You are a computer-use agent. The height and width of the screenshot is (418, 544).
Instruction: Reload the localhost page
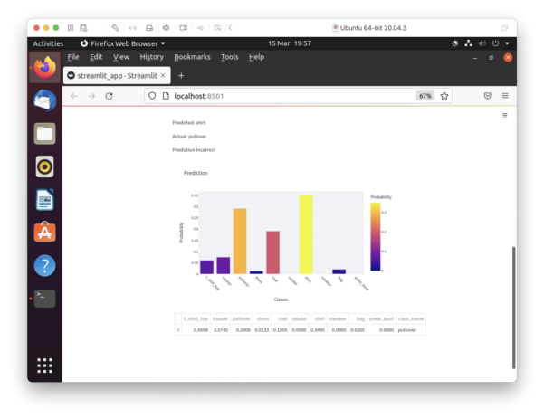(x=109, y=95)
